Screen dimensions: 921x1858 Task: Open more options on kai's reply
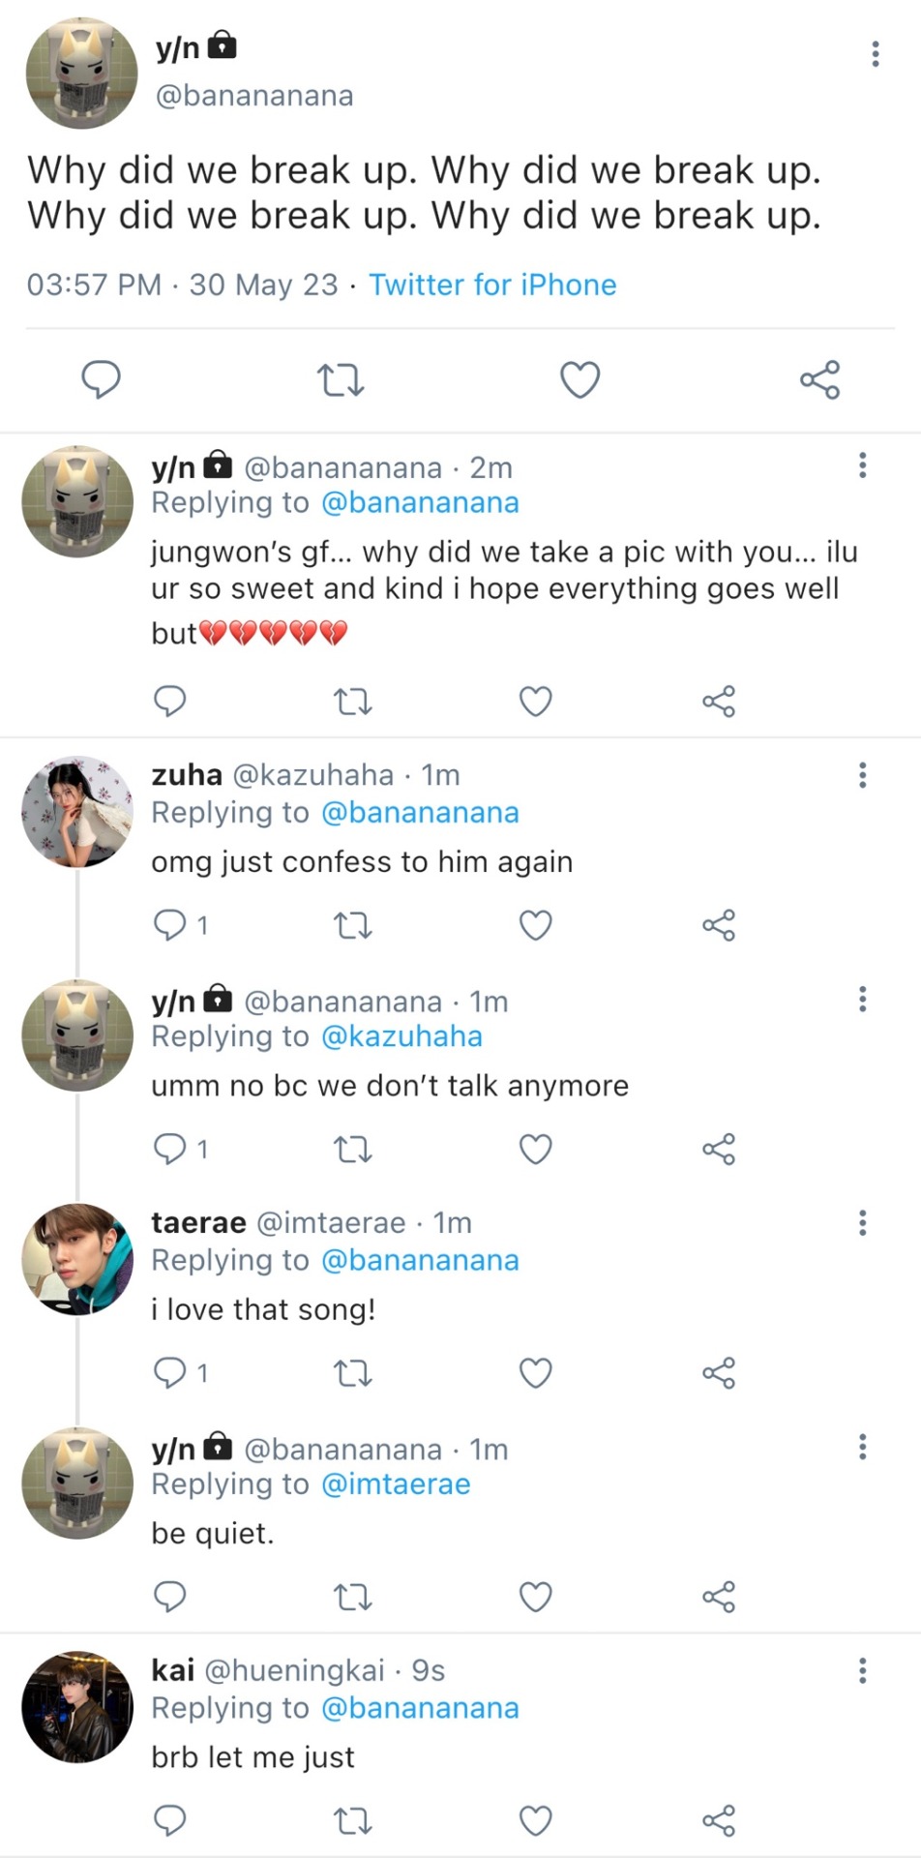pos(862,1671)
